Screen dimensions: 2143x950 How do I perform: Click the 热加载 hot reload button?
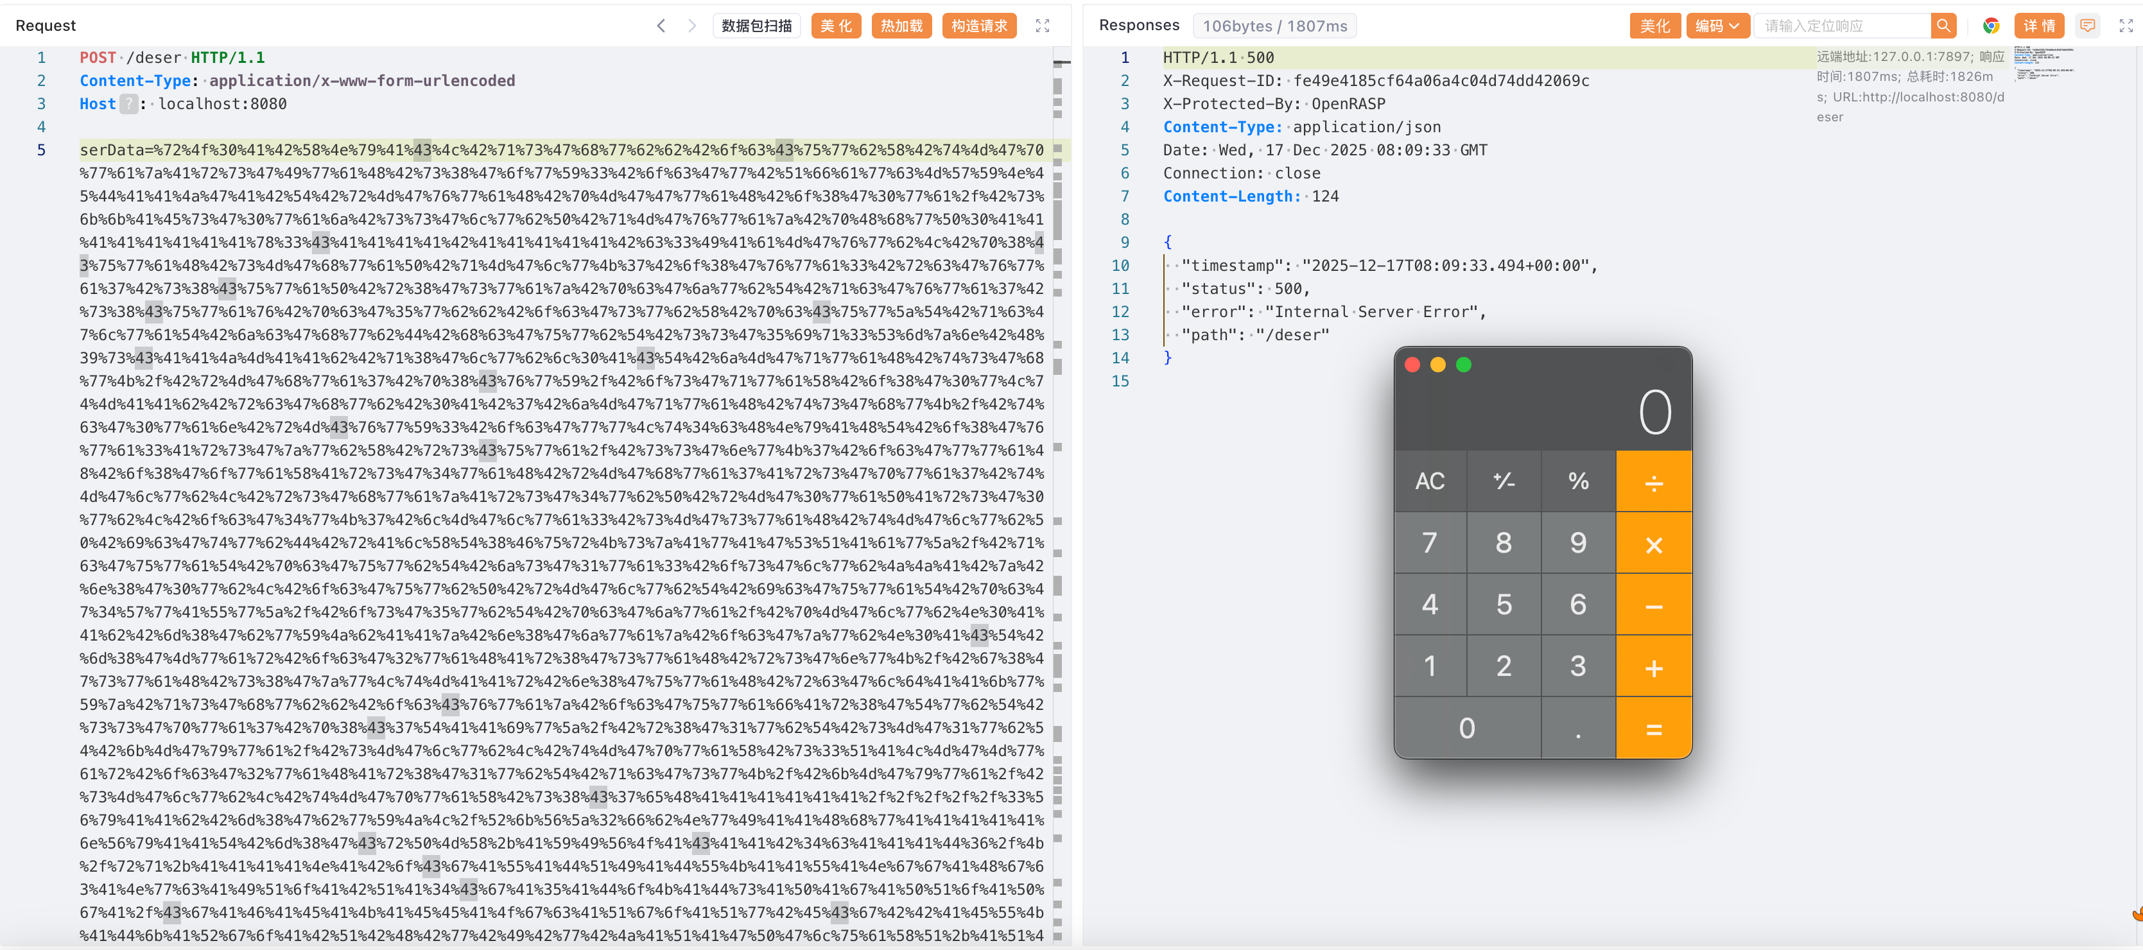pyautogui.click(x=901, y=26)
